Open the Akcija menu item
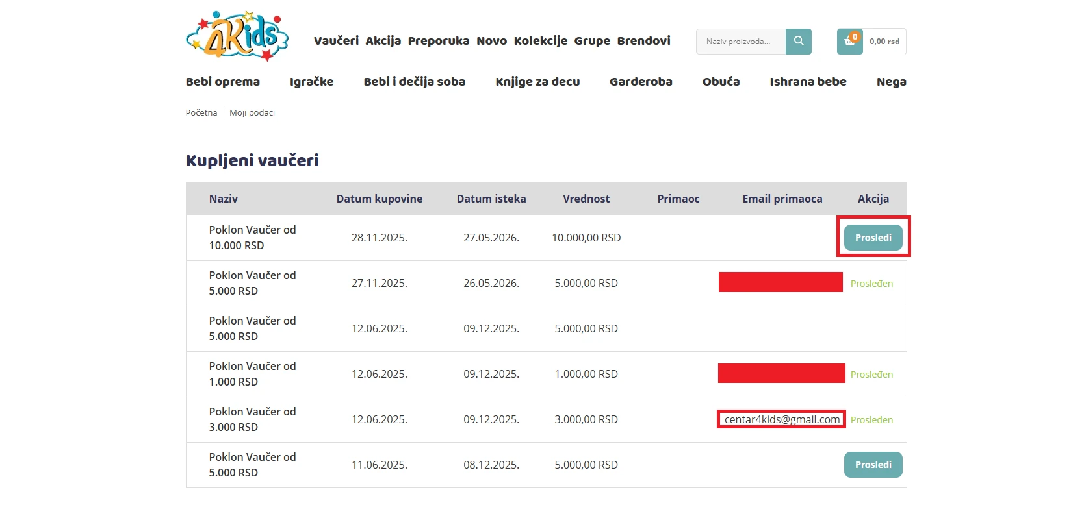 383,41
